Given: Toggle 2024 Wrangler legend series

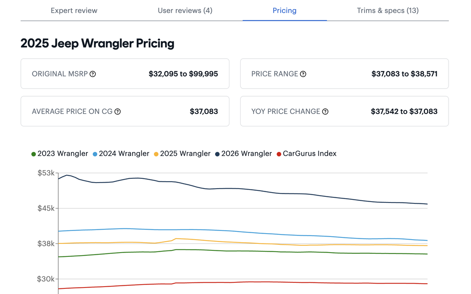Looking at the screenshot, I should click(121, 154).
